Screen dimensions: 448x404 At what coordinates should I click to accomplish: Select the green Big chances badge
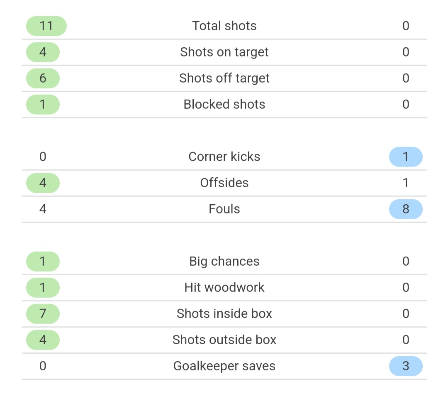click(x=43, y=261)
